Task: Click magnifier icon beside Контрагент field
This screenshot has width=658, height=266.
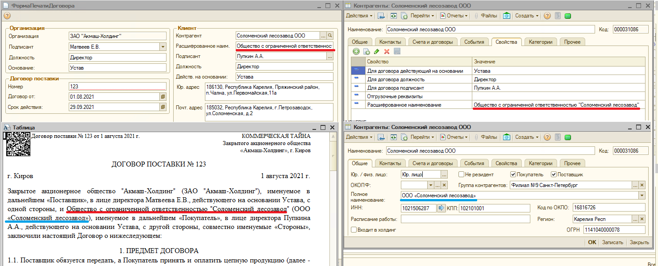Action: 330,35
